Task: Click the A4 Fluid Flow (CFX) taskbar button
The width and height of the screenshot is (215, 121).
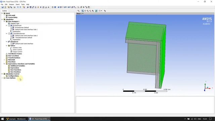Action: coord(39,119)
